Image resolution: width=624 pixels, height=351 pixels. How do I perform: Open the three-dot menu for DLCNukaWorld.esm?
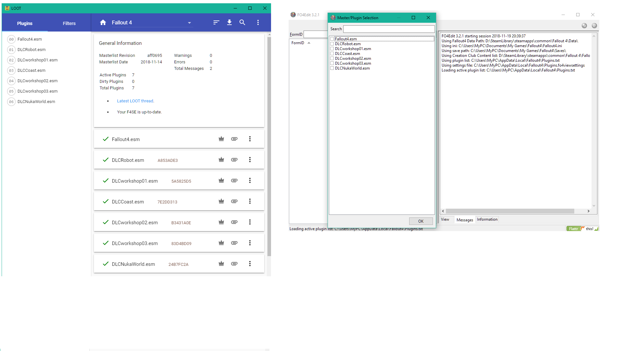[x=250, y=264]
